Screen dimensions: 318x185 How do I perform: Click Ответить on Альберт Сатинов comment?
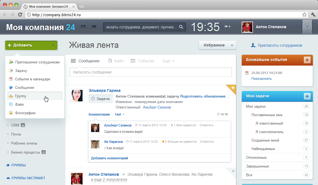point(206,125)
